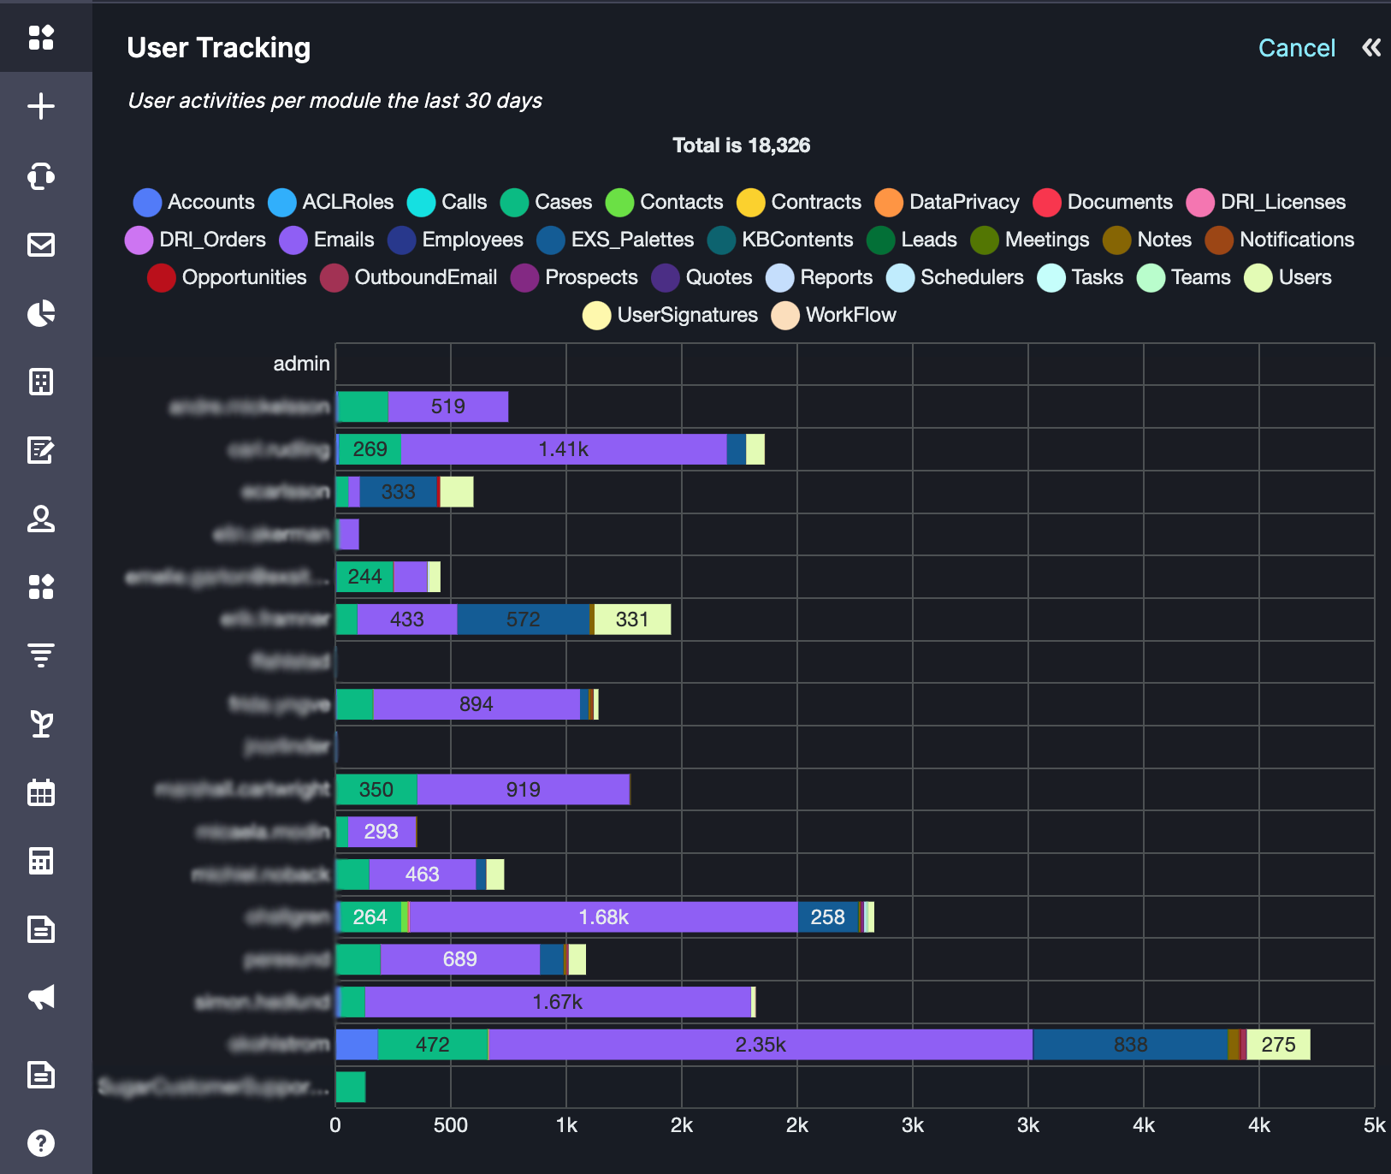
Task: Open modules grid icon above the plus icon
Action: (x=41, y=38)
